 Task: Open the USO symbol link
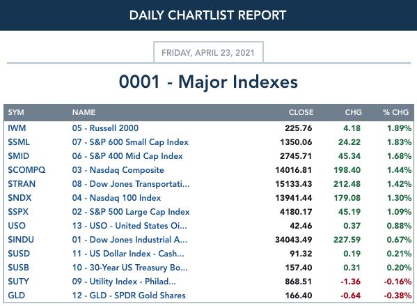17,226
